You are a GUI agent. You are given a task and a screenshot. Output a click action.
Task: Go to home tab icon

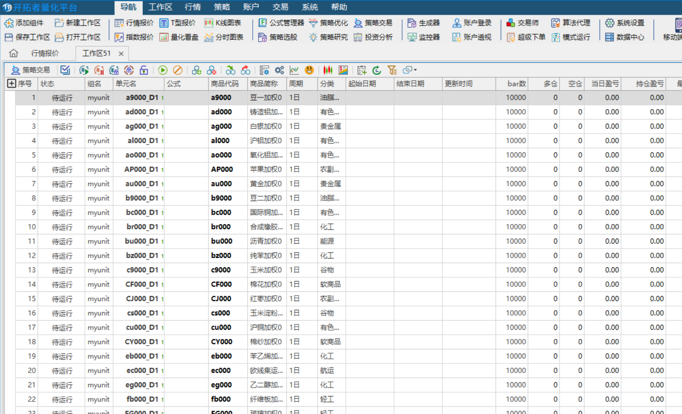13,53
